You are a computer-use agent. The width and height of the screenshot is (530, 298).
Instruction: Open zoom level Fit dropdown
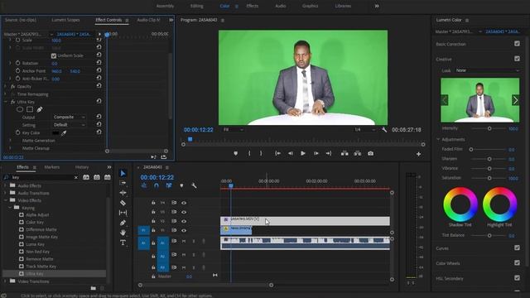(x=233, y=130)
